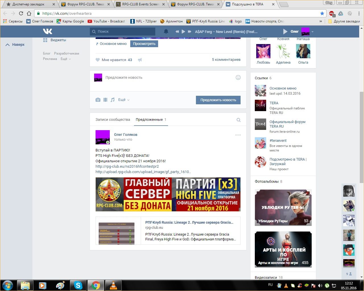
Task: Click the VK logo in header
Action: (x=47, y=31)
